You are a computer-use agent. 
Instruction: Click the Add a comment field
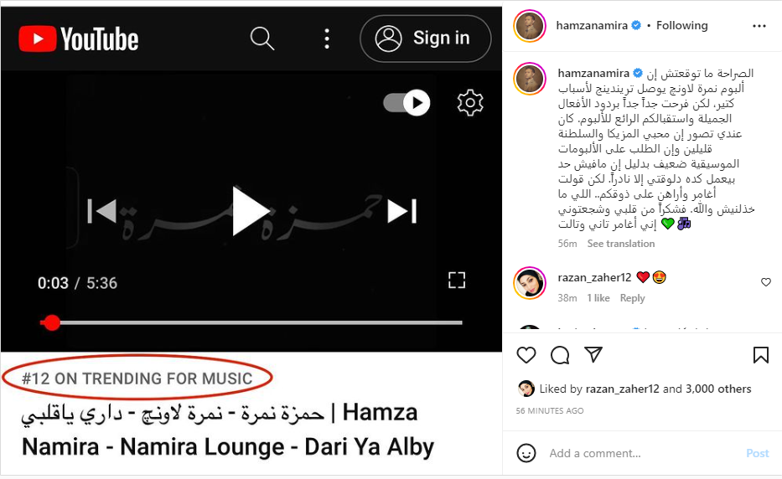pos(644,454)
